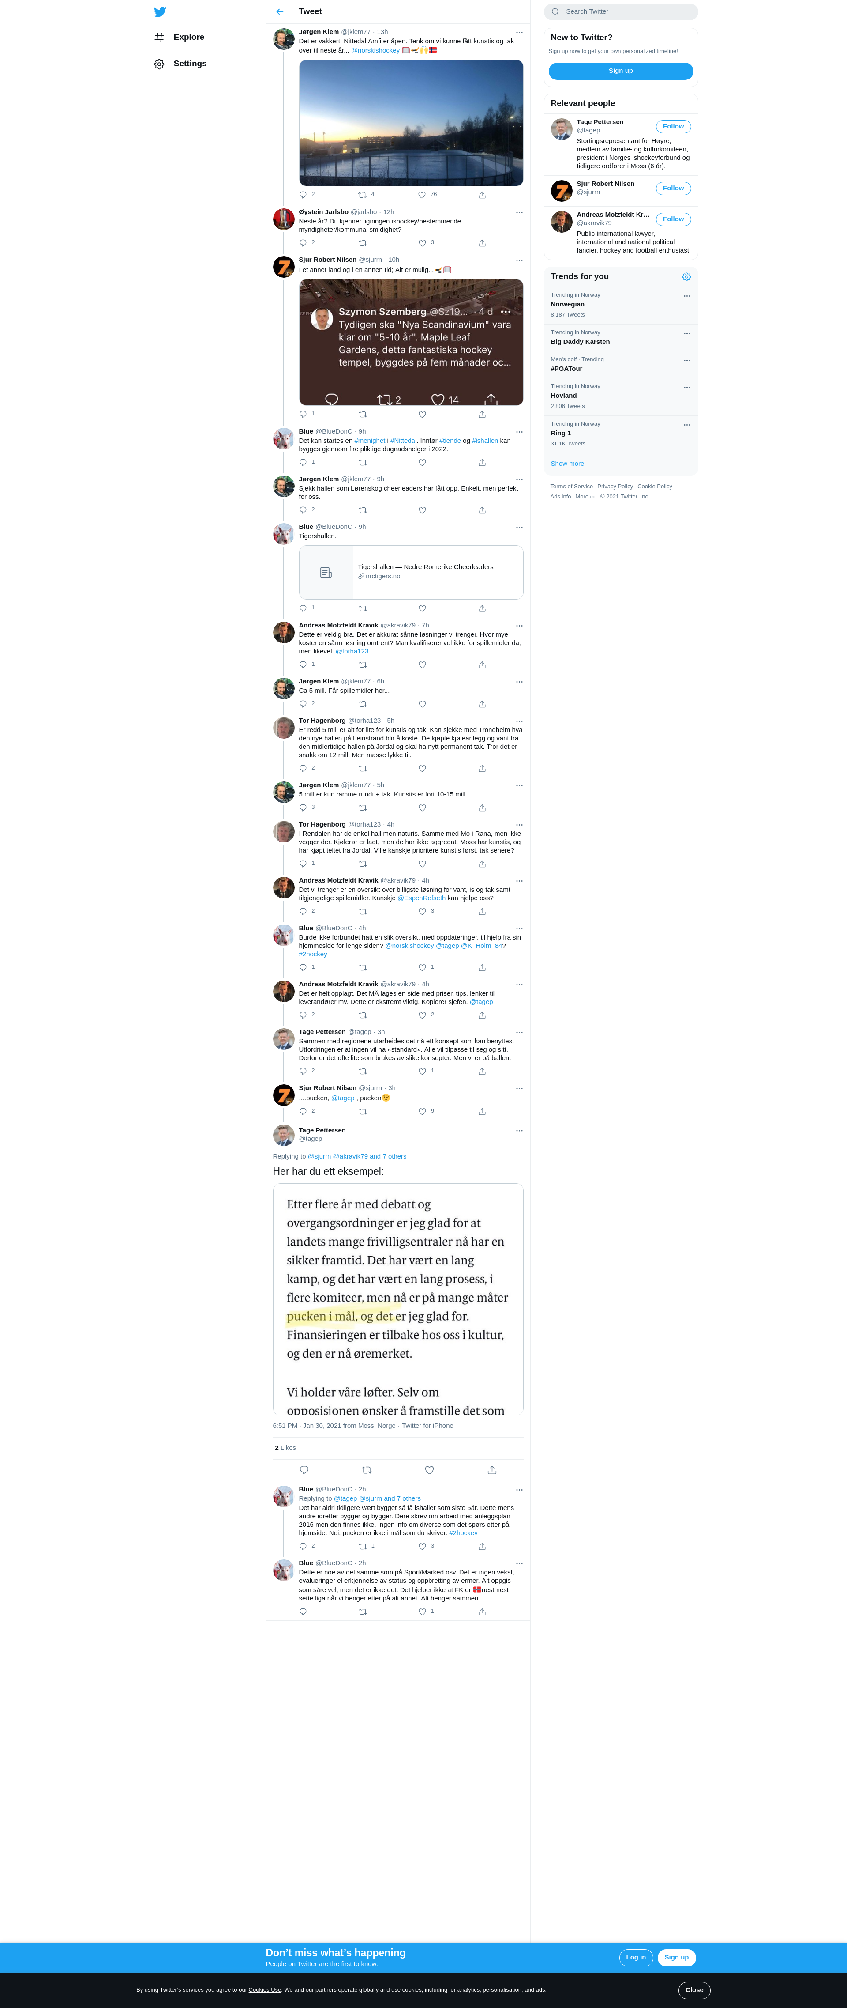Viewport: 847px width, 2008px height.
Task: Close the cookie notice banner
Action: click(694, 1990)
